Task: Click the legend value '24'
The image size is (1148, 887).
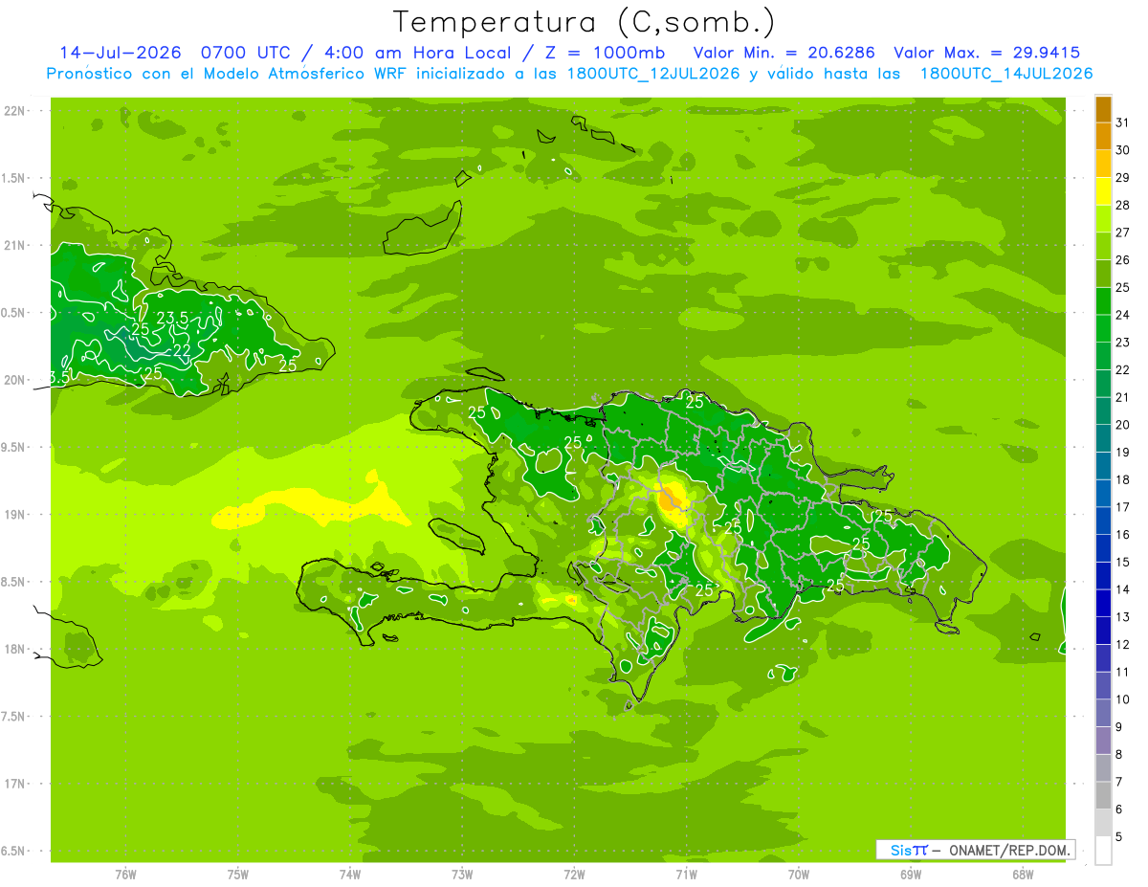Action: tap(1122, 315)
